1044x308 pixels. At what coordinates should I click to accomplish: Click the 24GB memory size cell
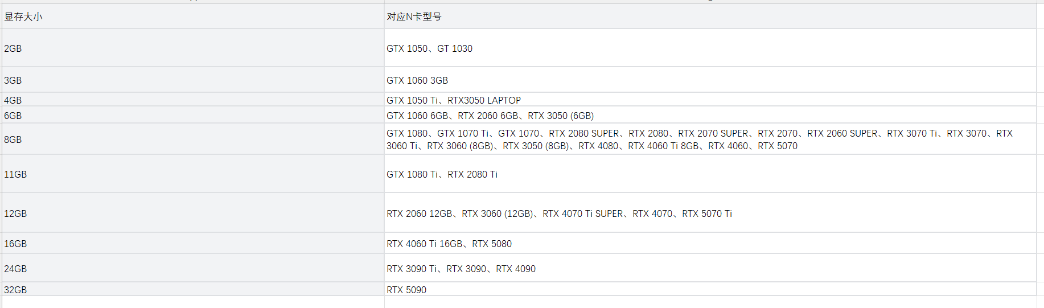click(193, 268)
